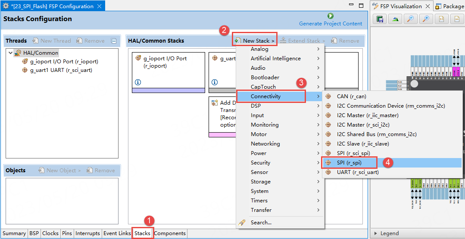Close the FSP Configuration editor tab
Screen dimensions: 465x239
tap(99, 6)
